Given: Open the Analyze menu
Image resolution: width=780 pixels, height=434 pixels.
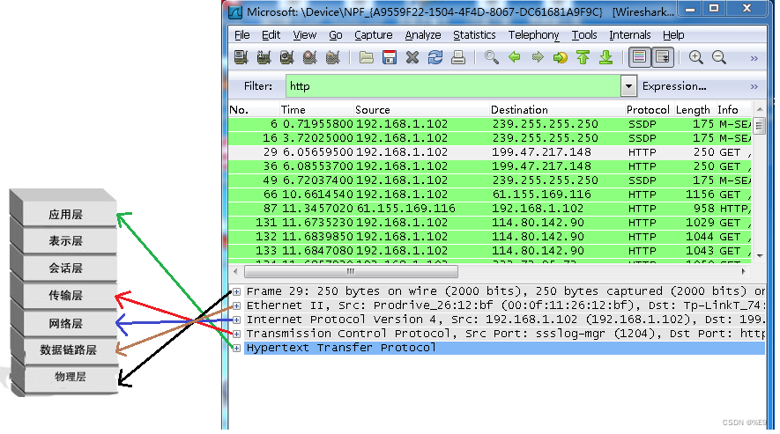Looking at the screenshot, I should (423, 35).
